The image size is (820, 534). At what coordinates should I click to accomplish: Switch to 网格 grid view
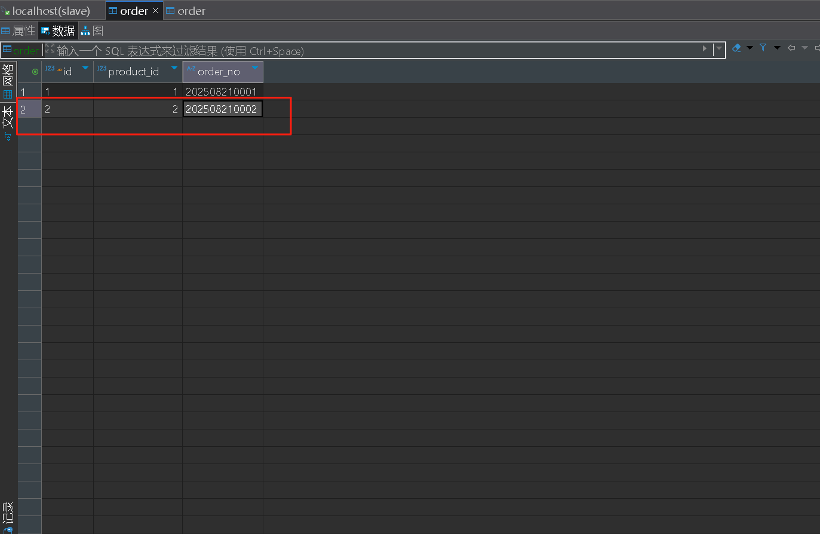(8, 81)
